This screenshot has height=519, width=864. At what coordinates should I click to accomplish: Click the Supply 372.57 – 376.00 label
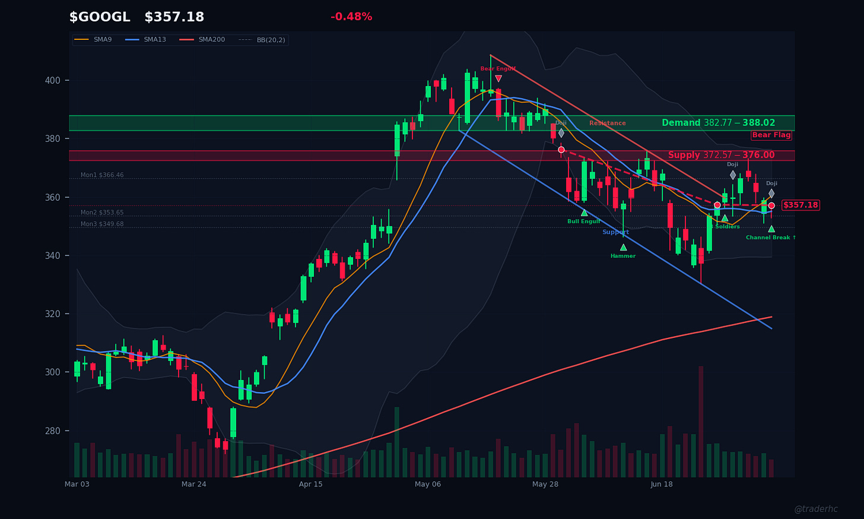coord(721,155)
